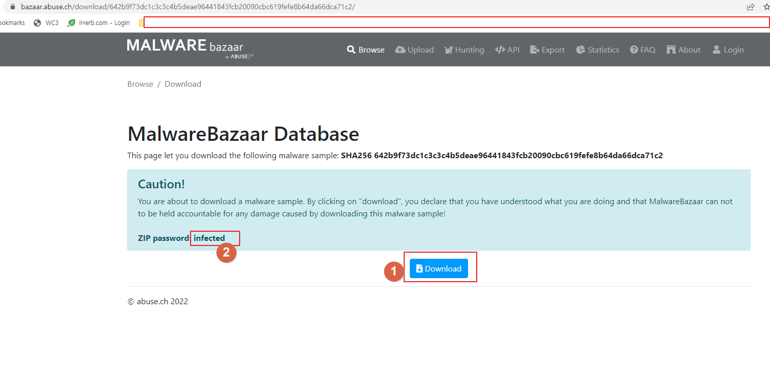Viewport: 770px width, 370px height.
Task: Open the Browse nav item
Action: tap(366, 50)
